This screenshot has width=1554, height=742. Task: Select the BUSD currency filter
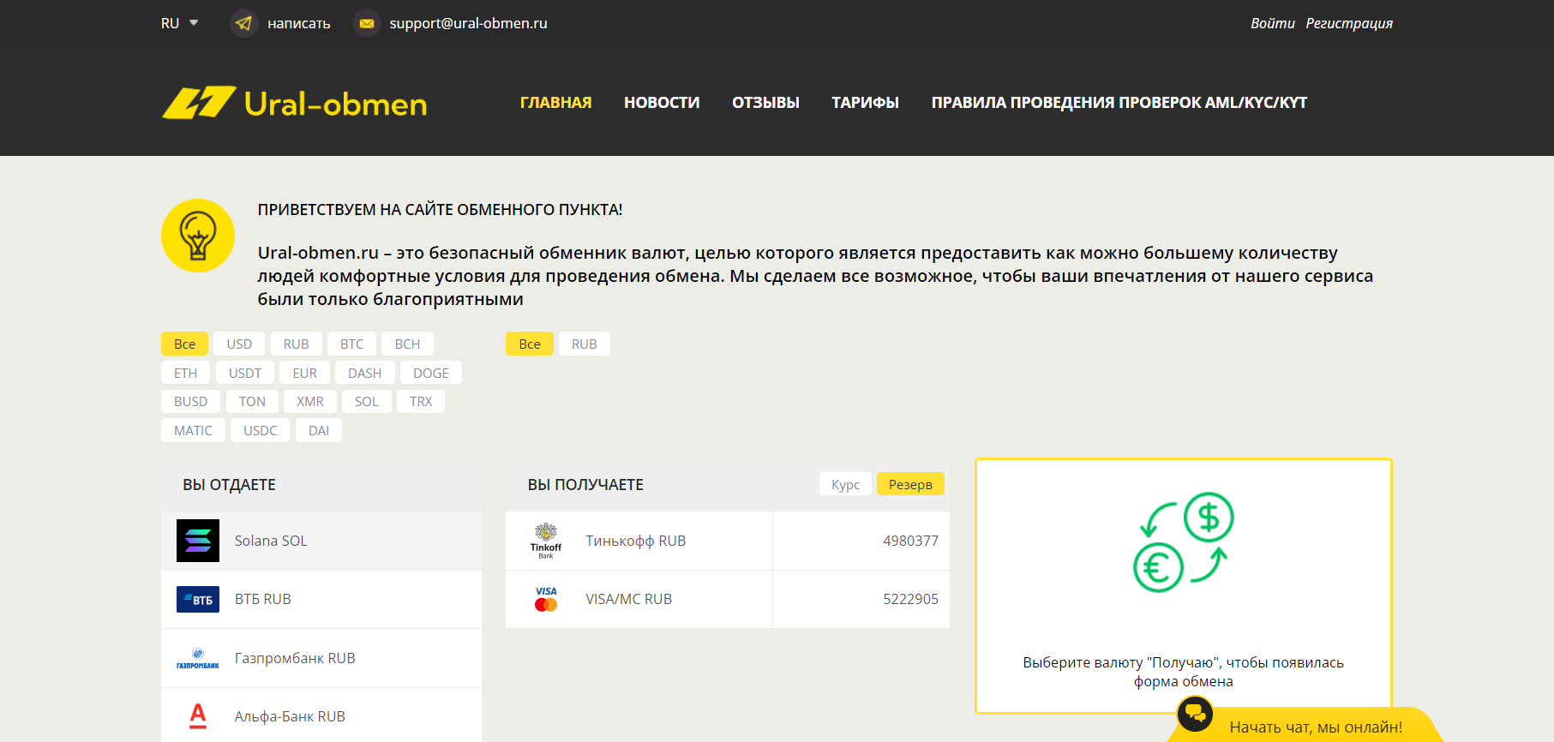190,401
